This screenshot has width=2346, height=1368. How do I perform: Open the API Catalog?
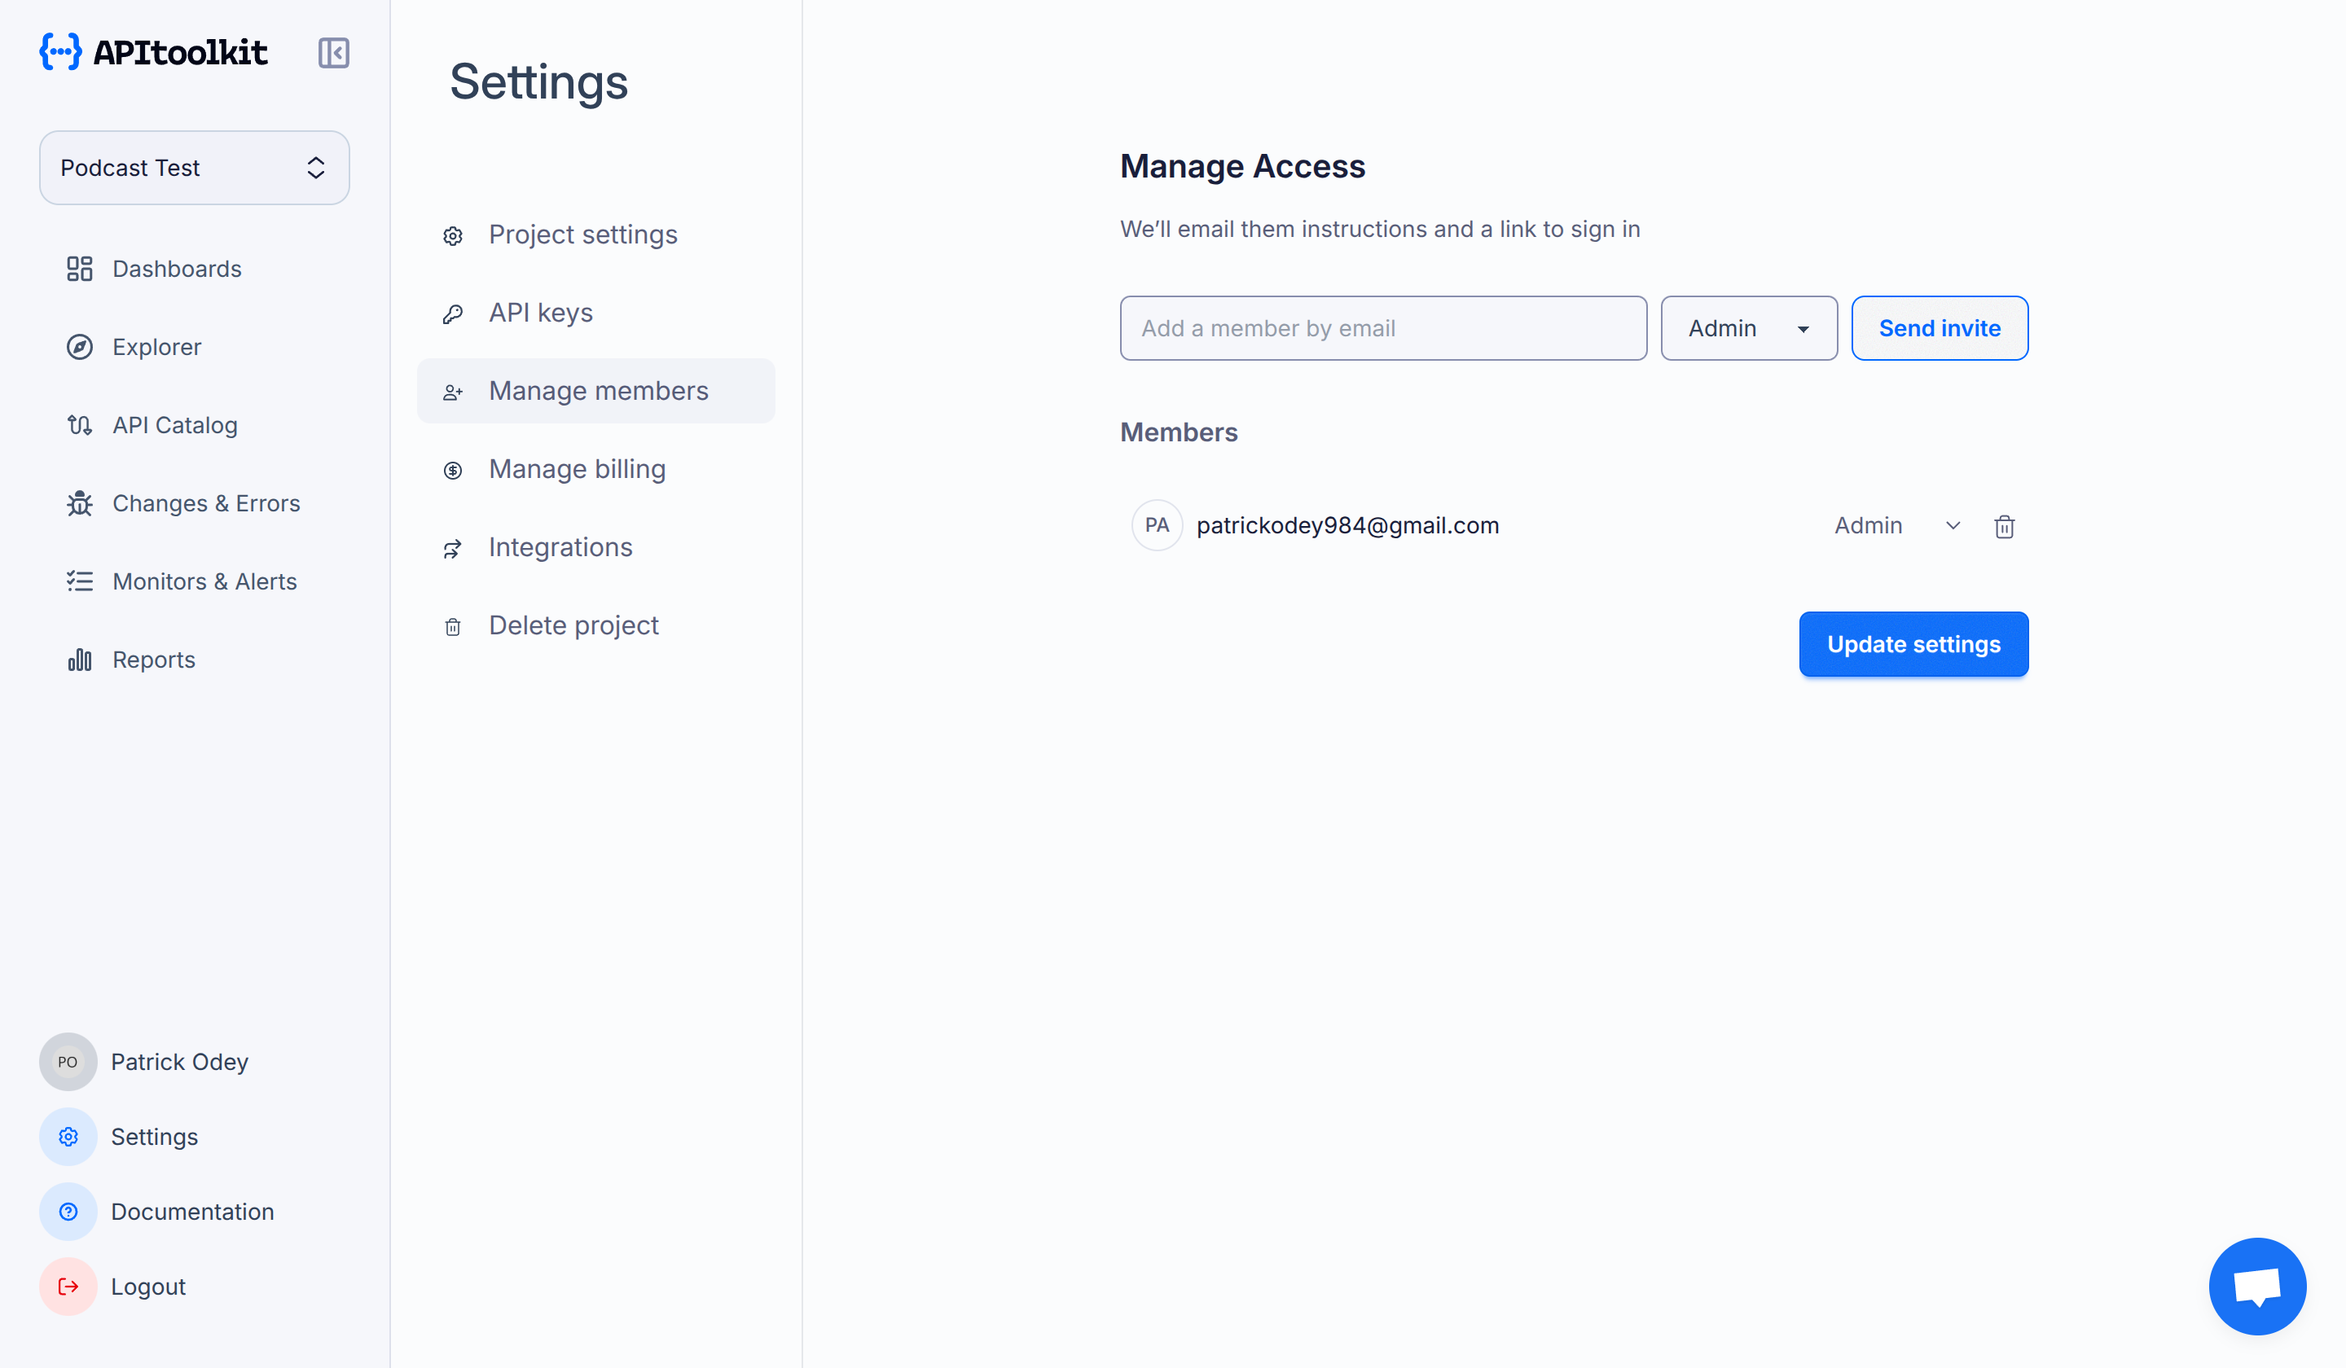point(174,424)
